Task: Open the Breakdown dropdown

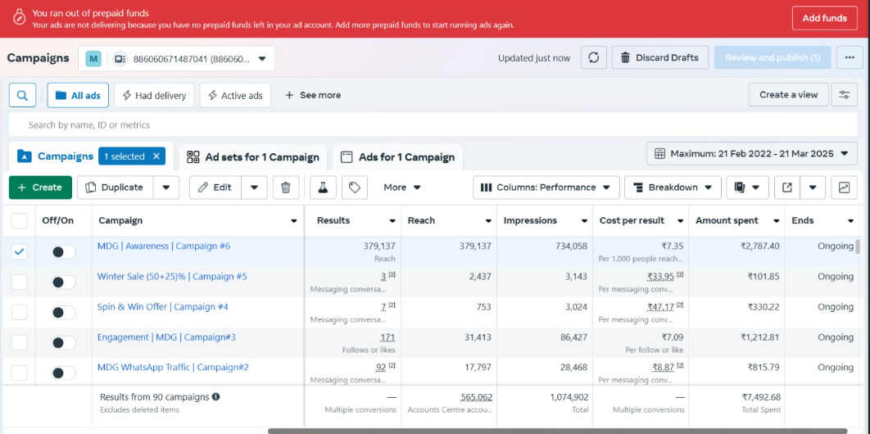Action: coord(673,188)
